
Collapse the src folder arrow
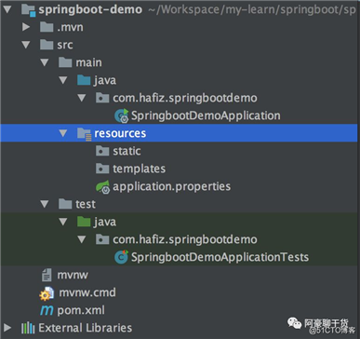point(26,45)
